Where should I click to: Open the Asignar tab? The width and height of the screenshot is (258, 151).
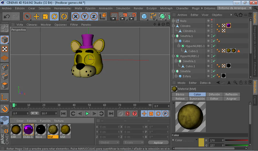231,99
